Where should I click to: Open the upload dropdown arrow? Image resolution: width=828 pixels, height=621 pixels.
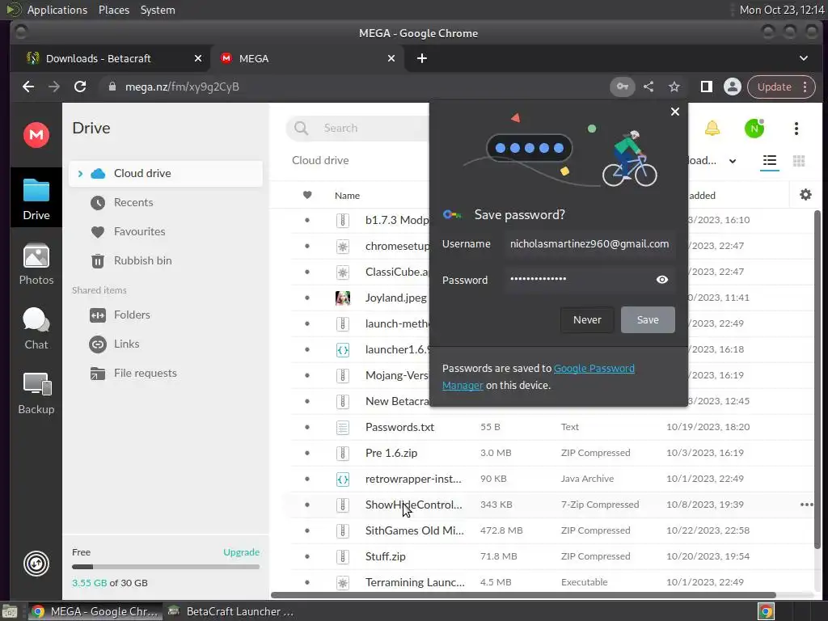pos(733,161)
